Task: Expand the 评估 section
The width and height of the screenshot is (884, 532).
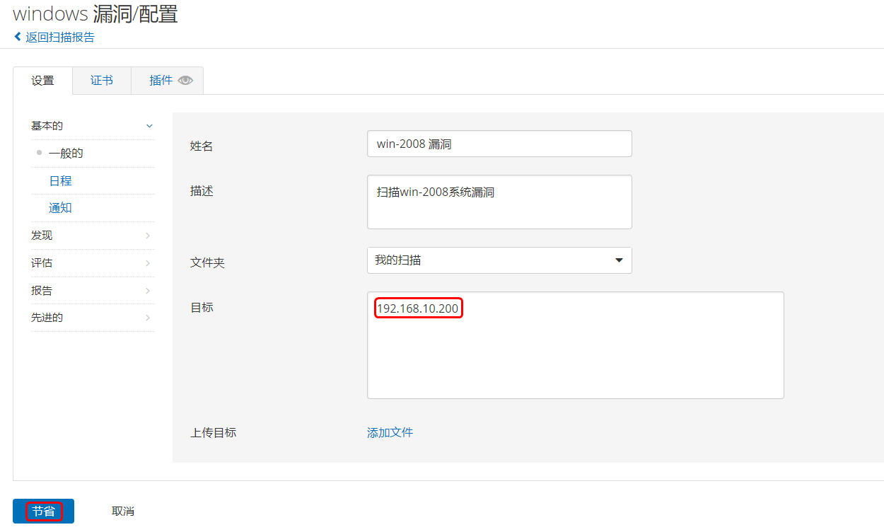Action: pos(93,263)
